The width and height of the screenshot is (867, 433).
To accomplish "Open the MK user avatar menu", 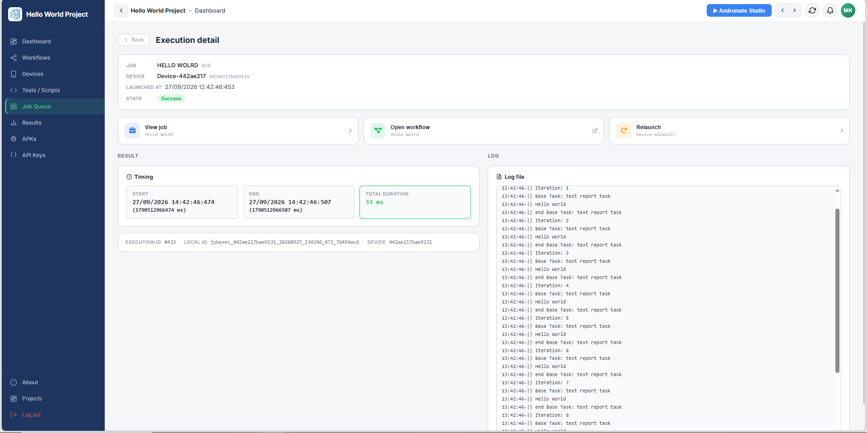I will click(848, 10).
